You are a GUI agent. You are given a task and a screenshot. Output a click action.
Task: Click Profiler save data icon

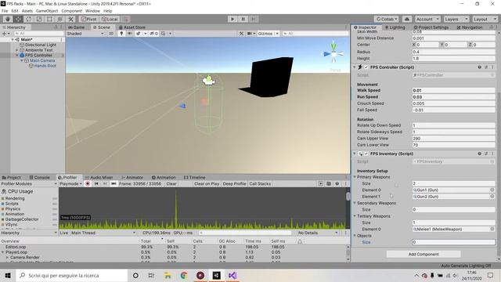point(329,184)
